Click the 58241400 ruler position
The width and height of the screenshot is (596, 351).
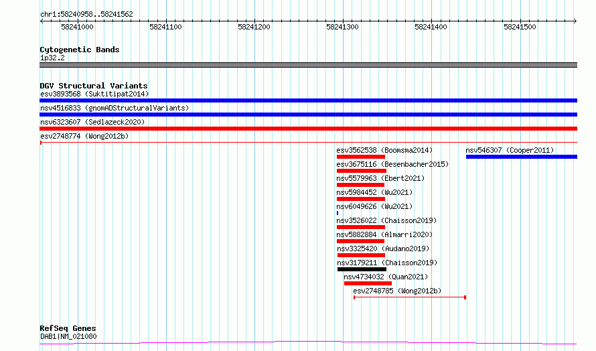[431, 27]
